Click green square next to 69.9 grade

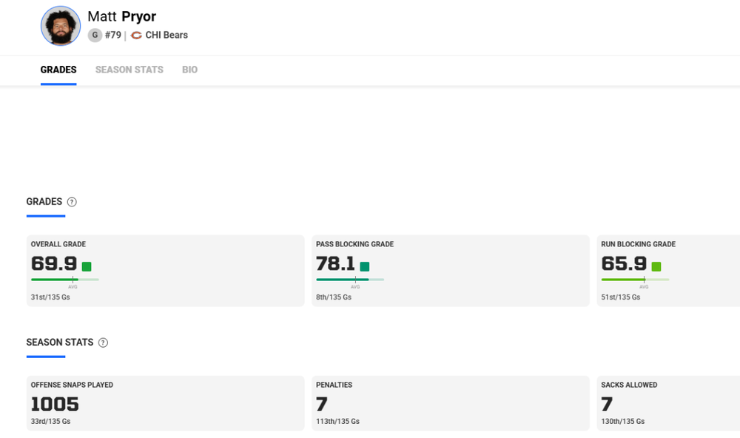tap(87, 266)
